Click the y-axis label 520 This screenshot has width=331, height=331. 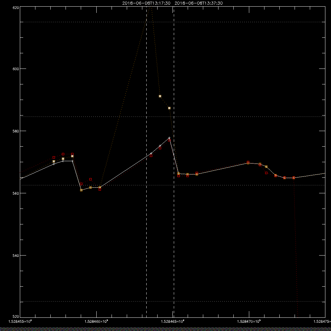[x=16, y=317]
